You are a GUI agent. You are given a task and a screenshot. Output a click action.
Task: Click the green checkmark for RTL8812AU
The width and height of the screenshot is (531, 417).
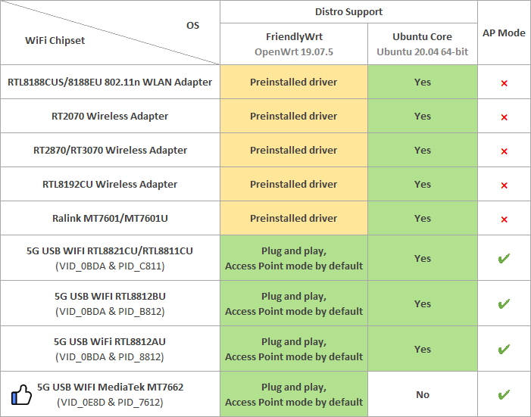[x=504, y=349]
